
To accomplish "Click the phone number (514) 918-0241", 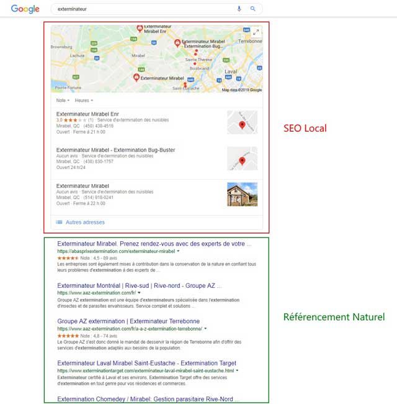I will [x=98, y=198].
